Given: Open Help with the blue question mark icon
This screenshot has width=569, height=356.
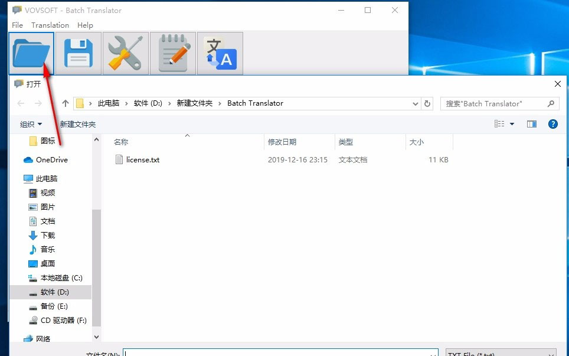Looking at the screenshot, I should coord(552,124).
